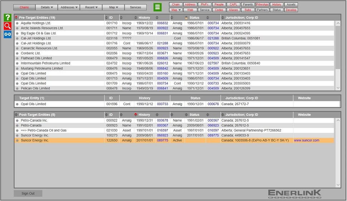Viewport: 347px width, 201px height.
Task: Click the red sort arrow beside Post-Target History
Action: [136, 115]
